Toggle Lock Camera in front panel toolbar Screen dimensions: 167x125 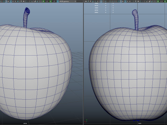pyautogui.click(x=88, y=1)
